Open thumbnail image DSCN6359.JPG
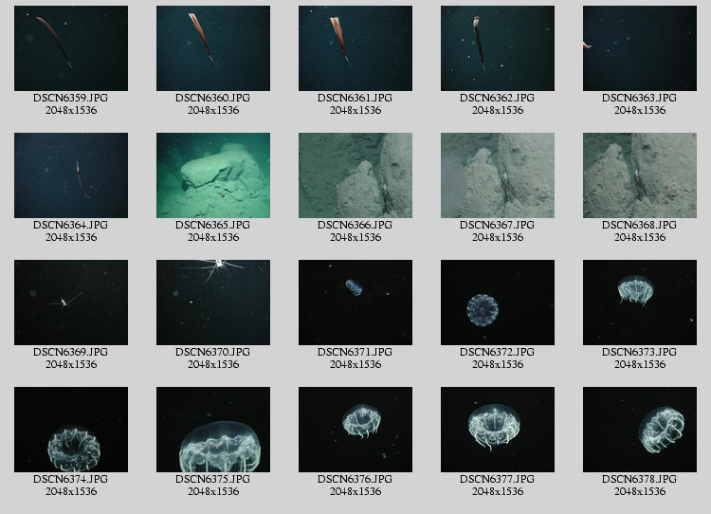This screenshot has height=514, width=711. coord(70,48)
